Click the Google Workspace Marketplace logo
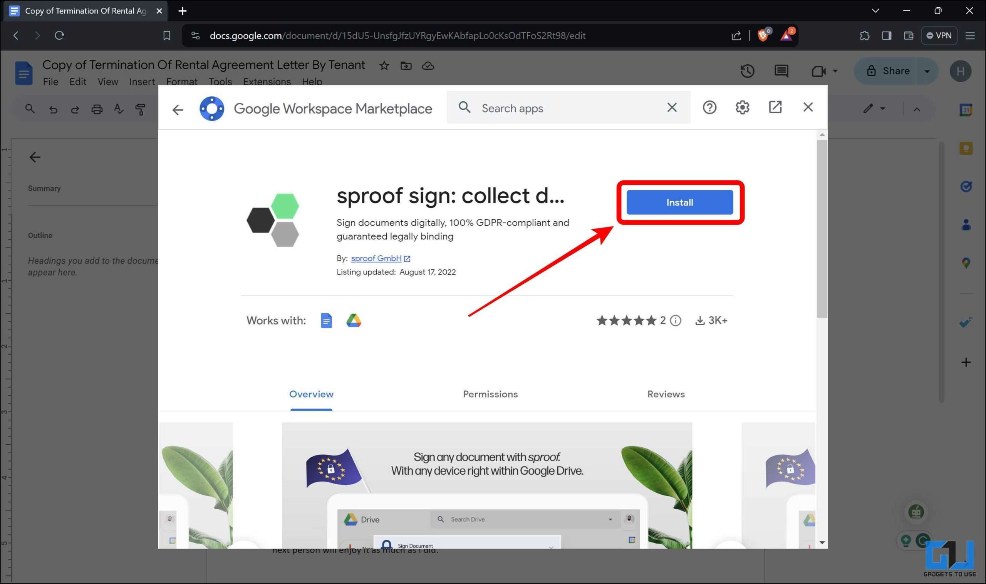Image resolution: width=986 pixels, height=584 pixels. (212, 108)
